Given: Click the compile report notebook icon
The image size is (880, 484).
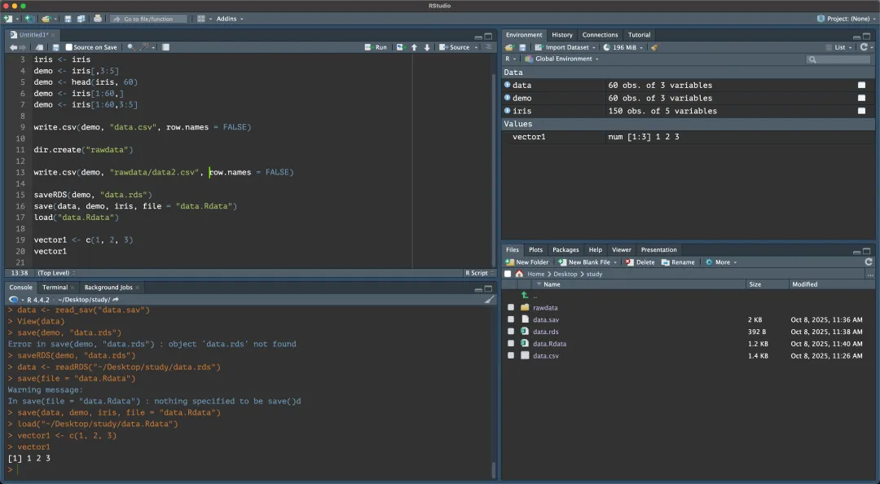Looking at the screenshot, I should pos(165,47).
